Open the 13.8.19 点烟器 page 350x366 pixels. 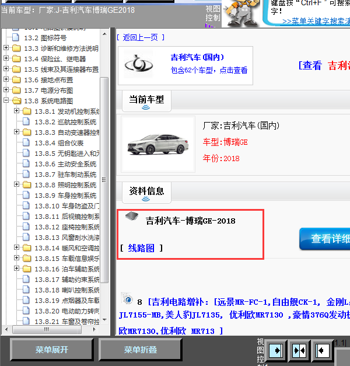click(x=67, y=301)
